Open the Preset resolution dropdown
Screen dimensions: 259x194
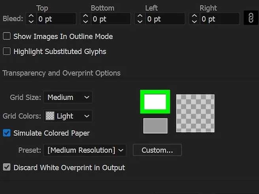click(x=86, y=150)
